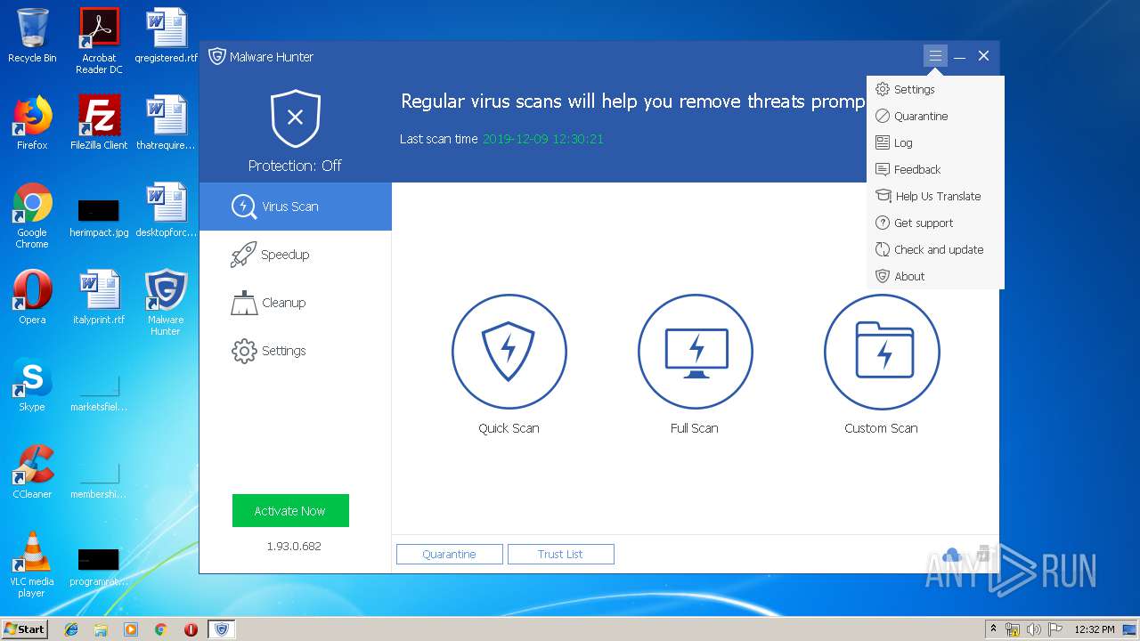The width and height of the screenshot is (1140, 641).
Task: Click the cloud icon at bottom right
Action: pos(952,556)
